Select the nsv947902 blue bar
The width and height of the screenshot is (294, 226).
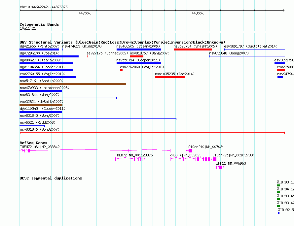click(x=280, y=77)
